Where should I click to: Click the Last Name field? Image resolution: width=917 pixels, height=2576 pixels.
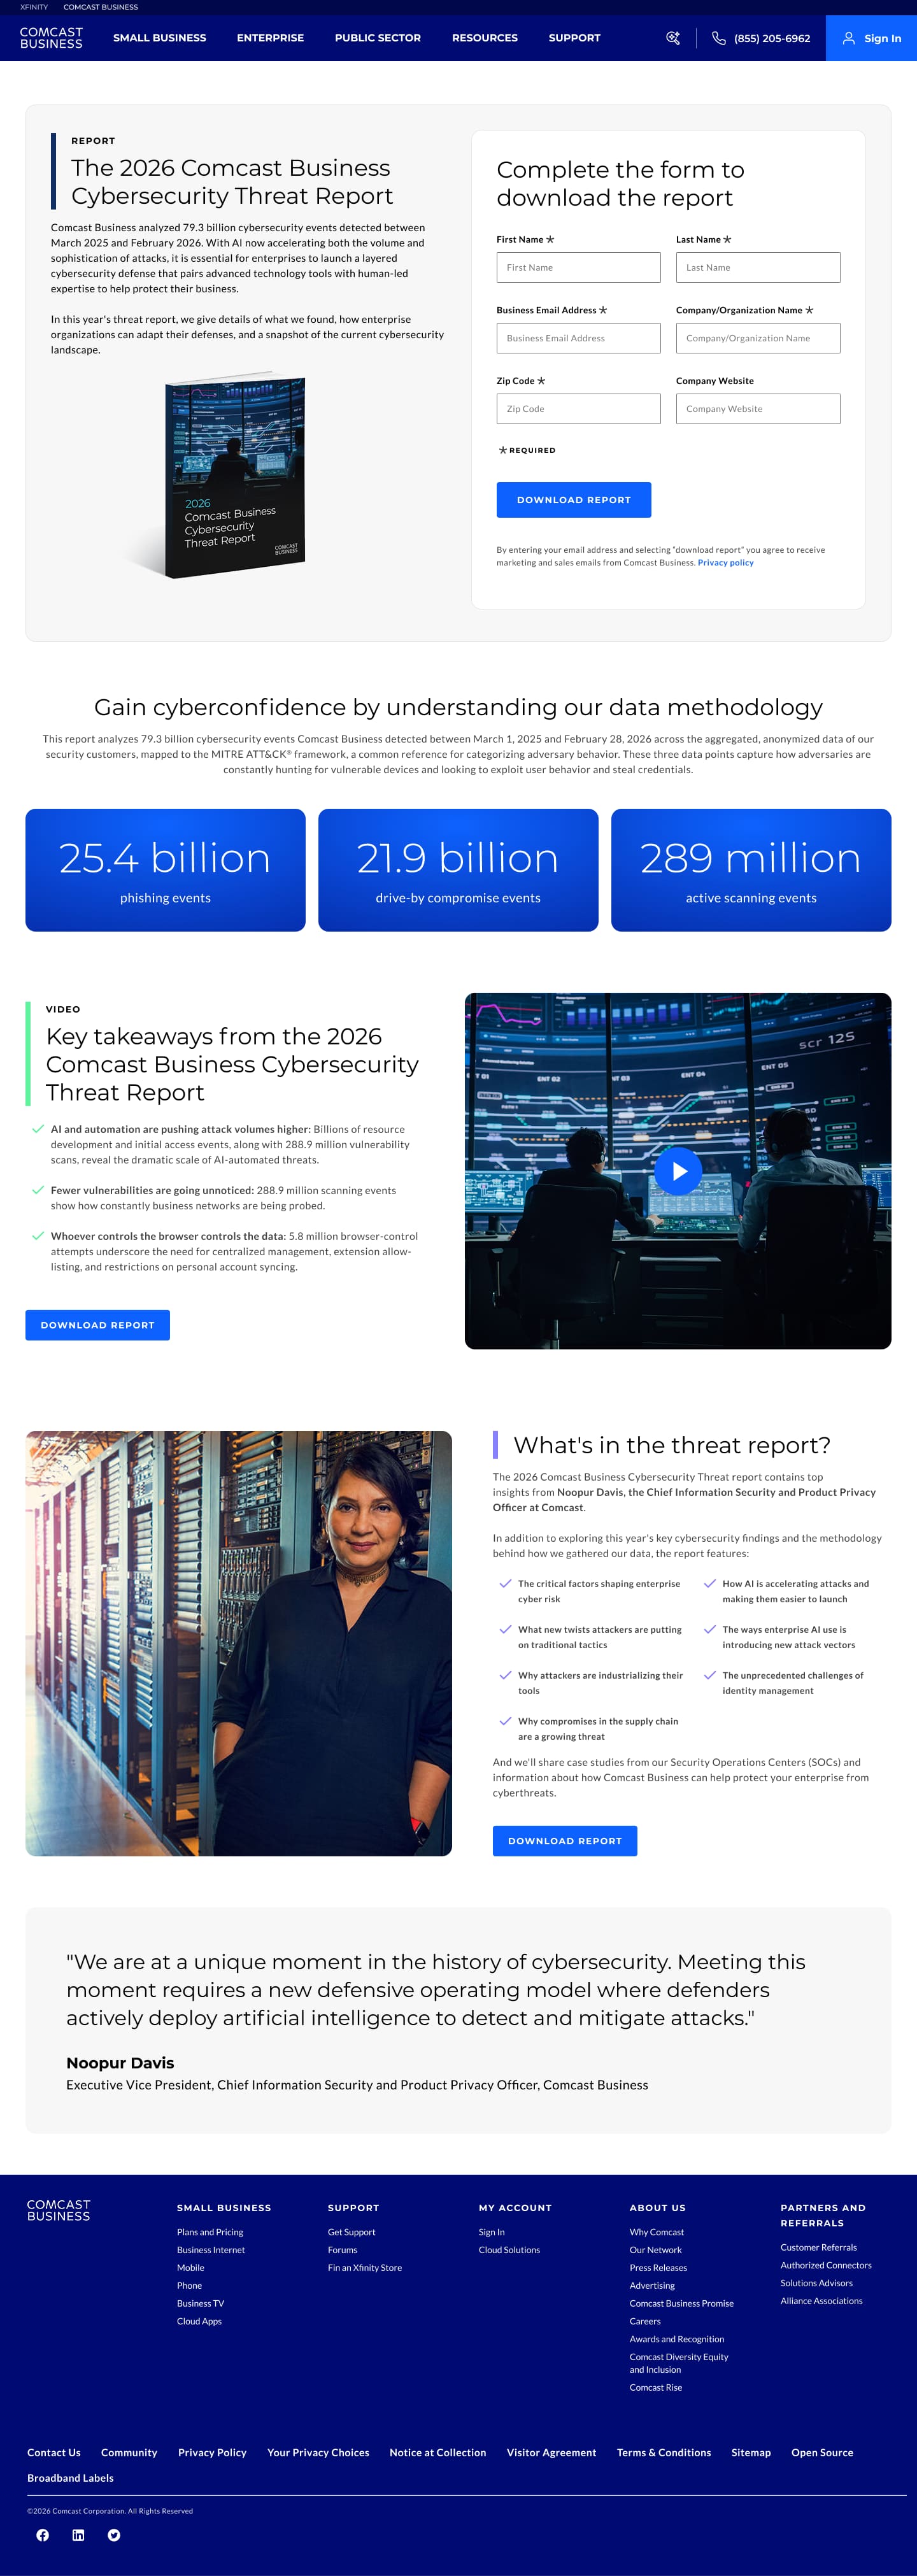[758, 267]
